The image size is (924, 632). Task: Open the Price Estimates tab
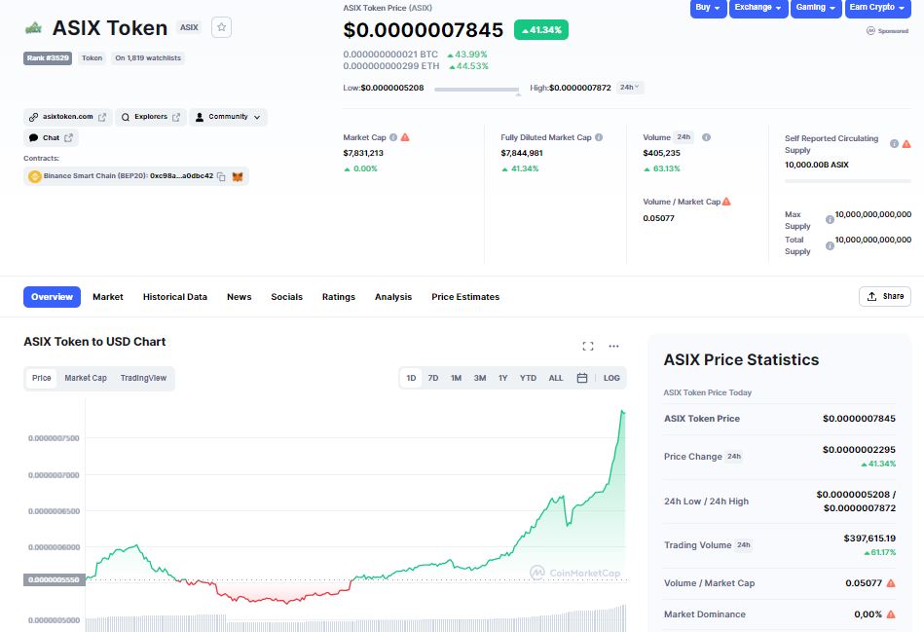(465, 297)
